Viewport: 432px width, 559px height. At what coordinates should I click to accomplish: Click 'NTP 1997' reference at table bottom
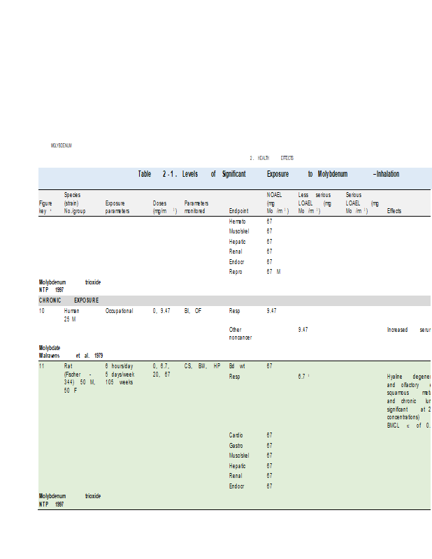tap(51, 504)
